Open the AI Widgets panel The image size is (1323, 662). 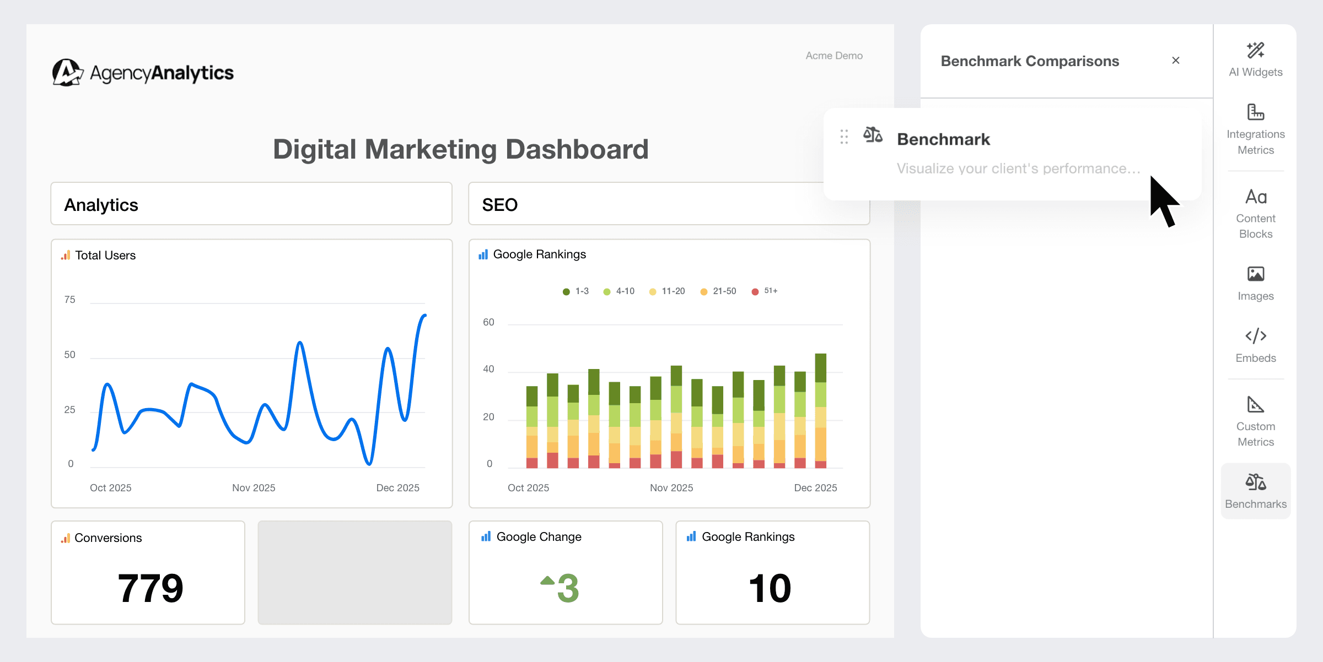[1255, 58]
